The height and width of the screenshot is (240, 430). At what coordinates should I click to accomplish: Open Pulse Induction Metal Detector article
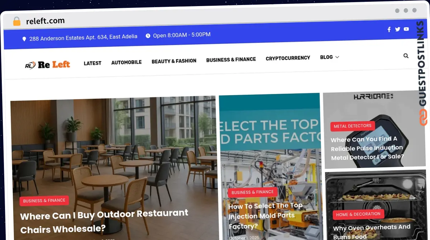(x=367, y=148)
